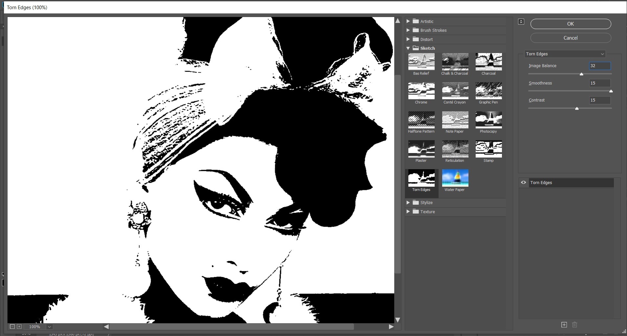
Task: Select the Stamp filter thumbnail
Action: (x=488, y=149)
